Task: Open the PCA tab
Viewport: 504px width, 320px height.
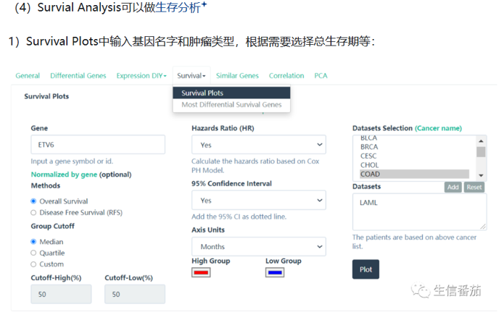Action: [x=321, y=75]
